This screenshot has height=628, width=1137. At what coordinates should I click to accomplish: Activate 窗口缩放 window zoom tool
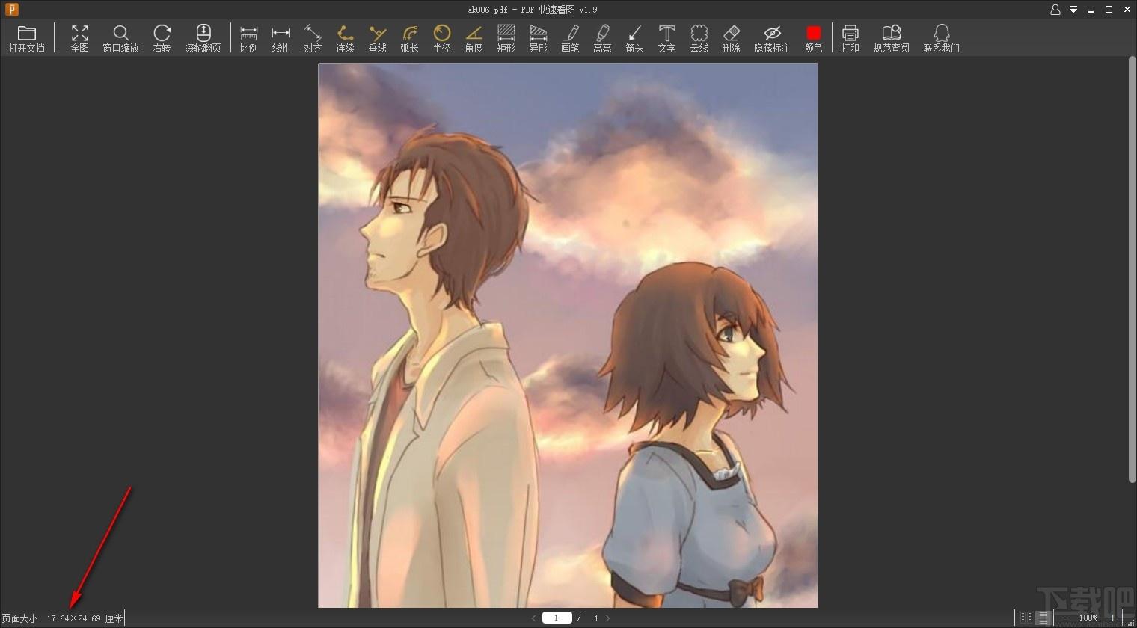(x=120, y=39)
